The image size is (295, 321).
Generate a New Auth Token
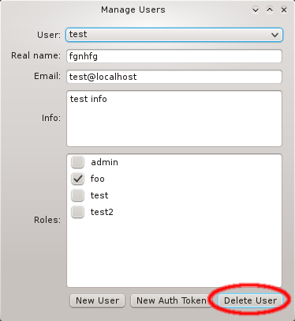tap(171, 300)
